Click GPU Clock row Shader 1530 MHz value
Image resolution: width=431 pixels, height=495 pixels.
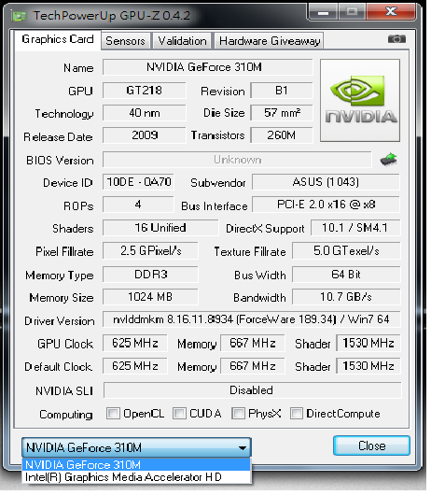pos(368,343)
